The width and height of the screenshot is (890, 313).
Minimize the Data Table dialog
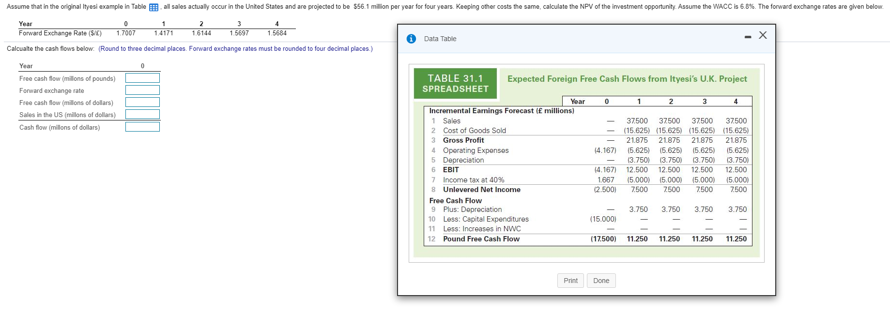point(748,37)
